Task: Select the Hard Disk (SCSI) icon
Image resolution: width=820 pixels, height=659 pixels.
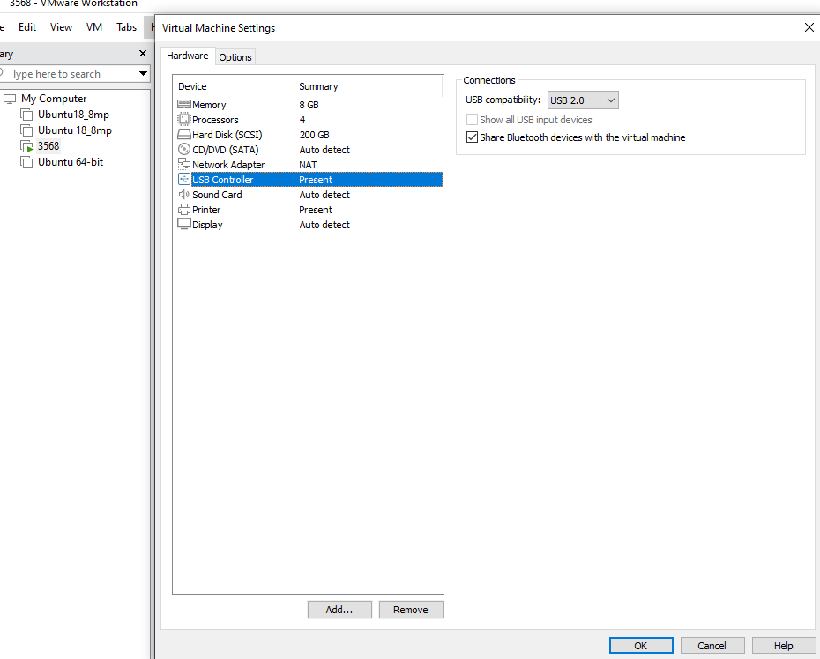Action: (x=184, y=135)
